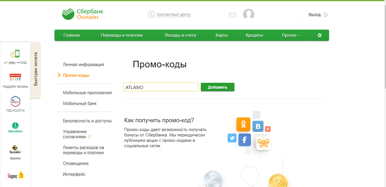Select the mobile phone quick payment icon
Screen dimensions: 386x187
click(x=15, y=54)
